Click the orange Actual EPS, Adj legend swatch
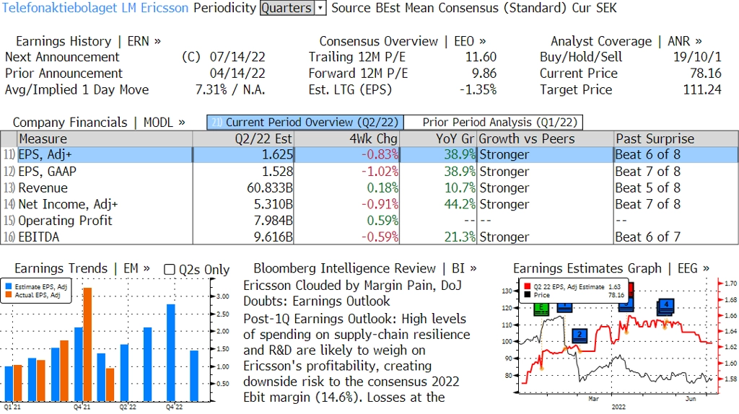The height and width of the screenshot is (414, 739). point(9,295)
